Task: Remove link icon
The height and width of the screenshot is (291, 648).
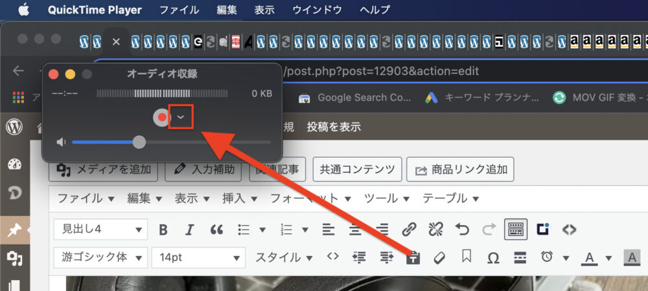Action: tap(435, 229)
